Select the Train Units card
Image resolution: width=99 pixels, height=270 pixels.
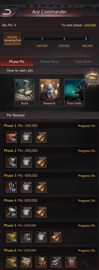74,92
